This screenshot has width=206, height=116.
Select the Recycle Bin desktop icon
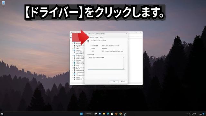pos(3,3)
